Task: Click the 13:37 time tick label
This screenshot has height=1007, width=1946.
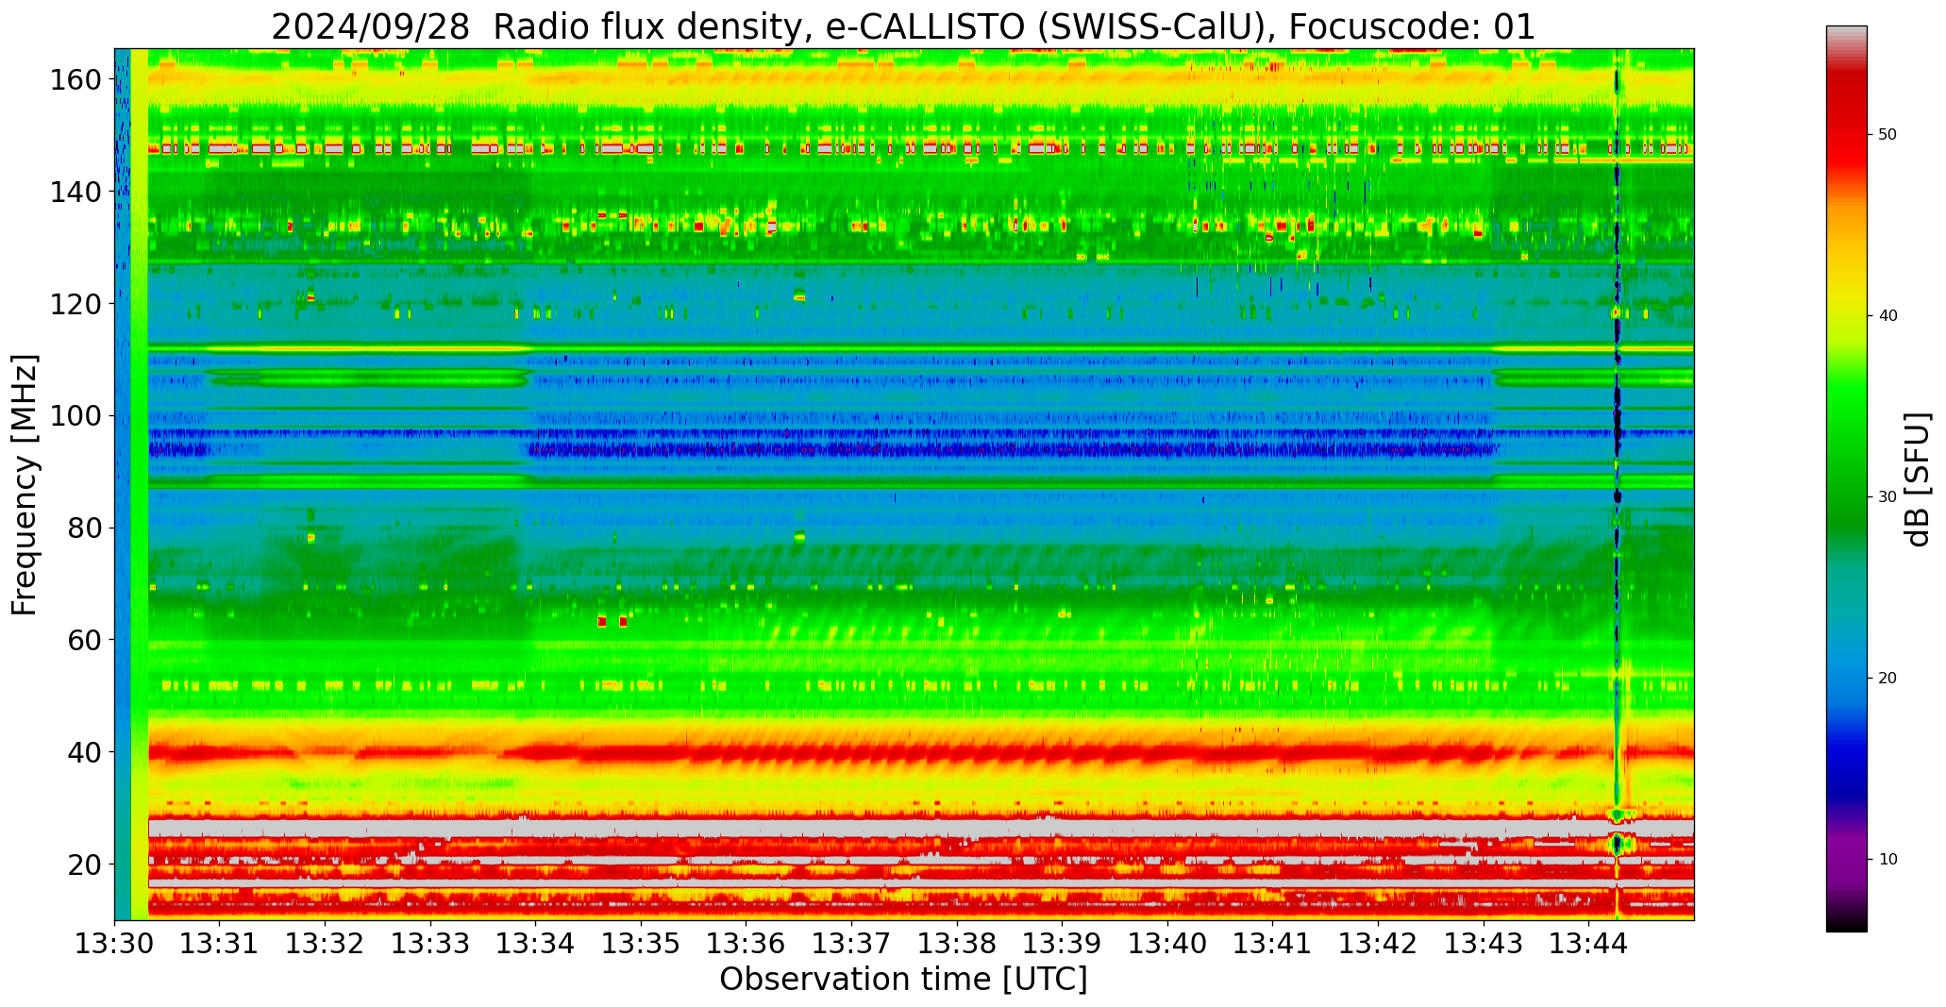Action: pos(851,945)
